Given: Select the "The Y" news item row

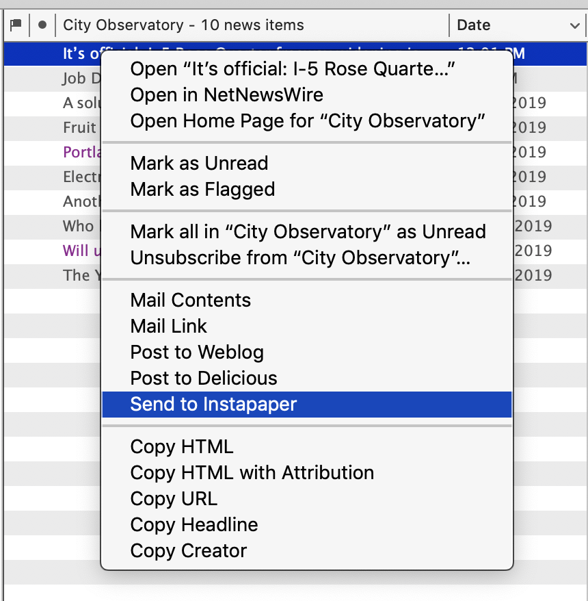Looking at the screenshot, I should pyautogui.click(x=52, y=276).
